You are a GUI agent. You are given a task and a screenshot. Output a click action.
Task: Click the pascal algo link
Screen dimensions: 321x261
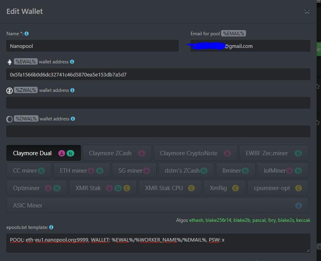(x=259, y=220)
